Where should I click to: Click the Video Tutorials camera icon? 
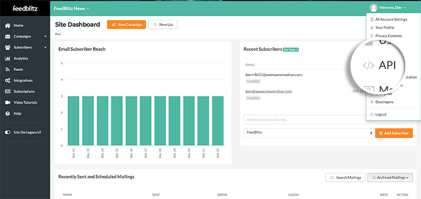click(x=8, y=102)
